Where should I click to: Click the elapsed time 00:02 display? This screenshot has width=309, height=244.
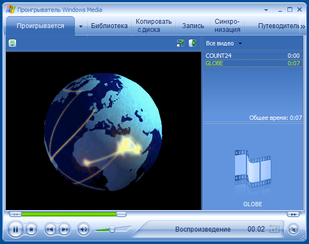pos(256,229)
